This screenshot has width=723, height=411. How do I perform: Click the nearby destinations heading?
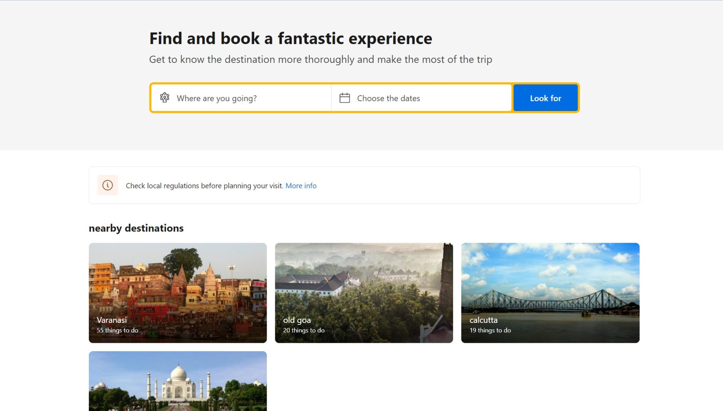(136, 228)
